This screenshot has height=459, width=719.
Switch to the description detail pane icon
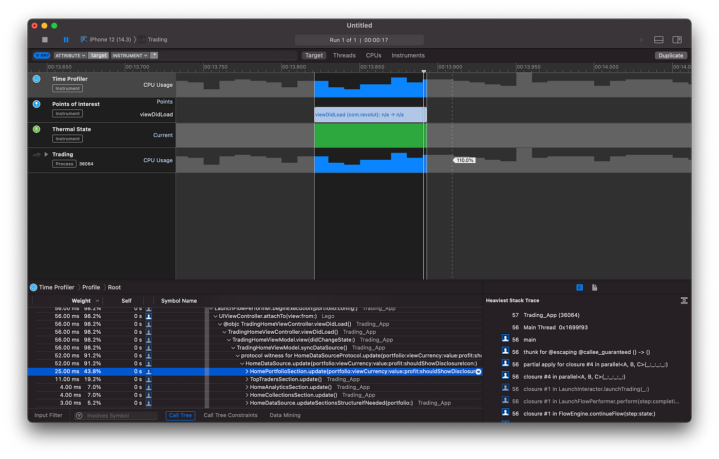click(x=594, y=288)
